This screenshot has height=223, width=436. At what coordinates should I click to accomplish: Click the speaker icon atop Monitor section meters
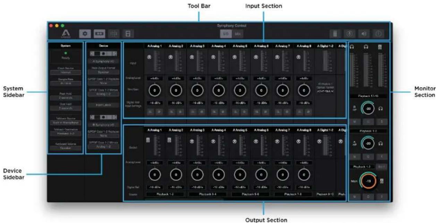(x=380, y=47)
